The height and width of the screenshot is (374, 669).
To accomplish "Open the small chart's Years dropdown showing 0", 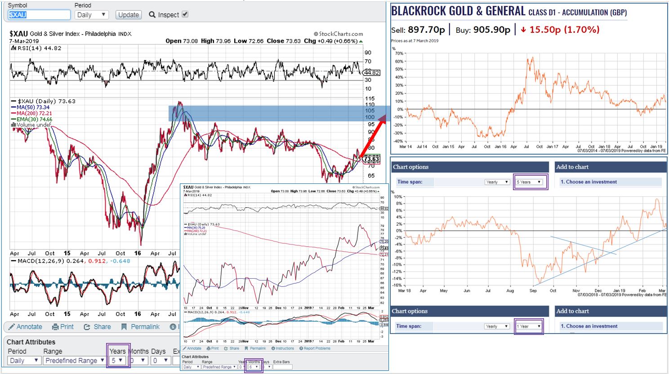I will 242,367.
